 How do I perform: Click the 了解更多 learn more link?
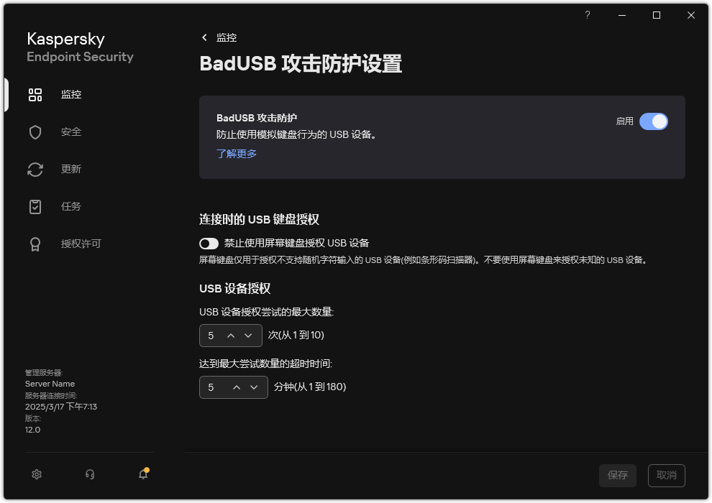[237, 153]
